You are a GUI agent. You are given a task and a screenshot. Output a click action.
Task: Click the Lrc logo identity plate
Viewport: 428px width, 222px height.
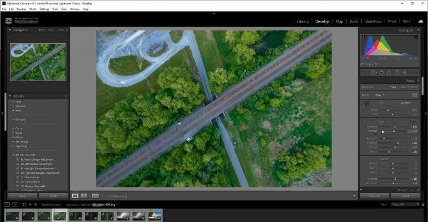point(8,20)
